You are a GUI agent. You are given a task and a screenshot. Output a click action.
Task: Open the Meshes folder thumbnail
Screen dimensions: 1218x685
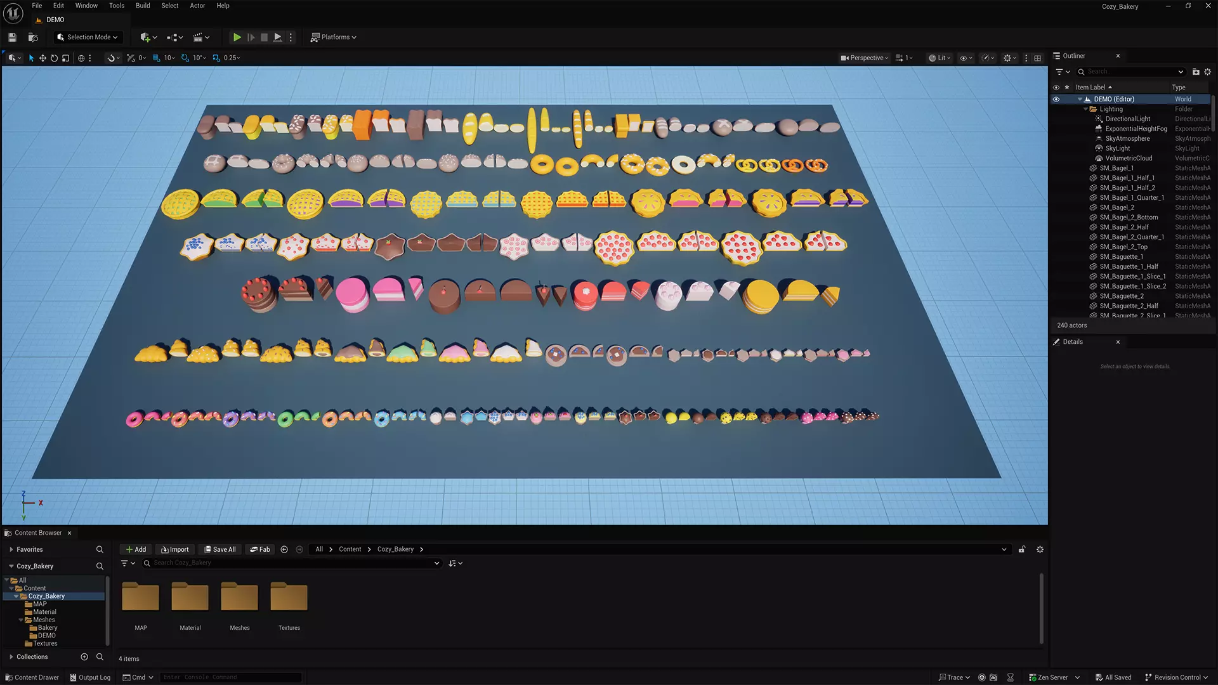pyautogui.click(x=239, y=597)
